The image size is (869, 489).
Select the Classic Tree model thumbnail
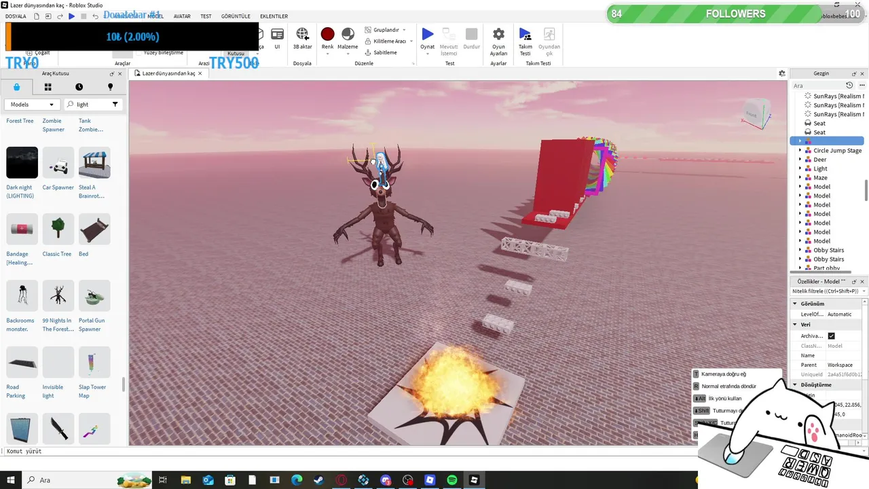[58, 229]
